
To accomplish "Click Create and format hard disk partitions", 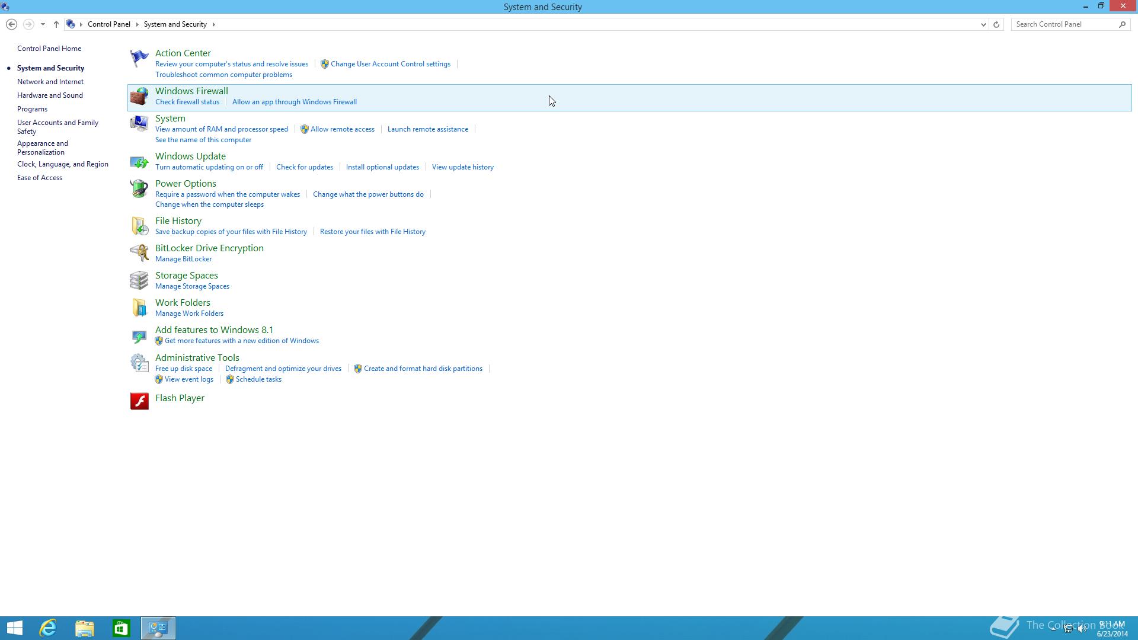I will [423, 369].
